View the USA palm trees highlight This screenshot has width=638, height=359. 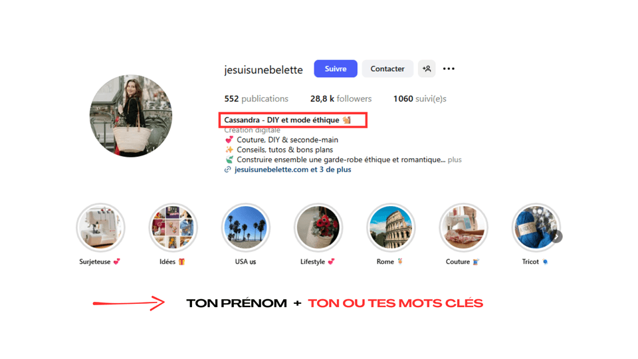[245, 227]
